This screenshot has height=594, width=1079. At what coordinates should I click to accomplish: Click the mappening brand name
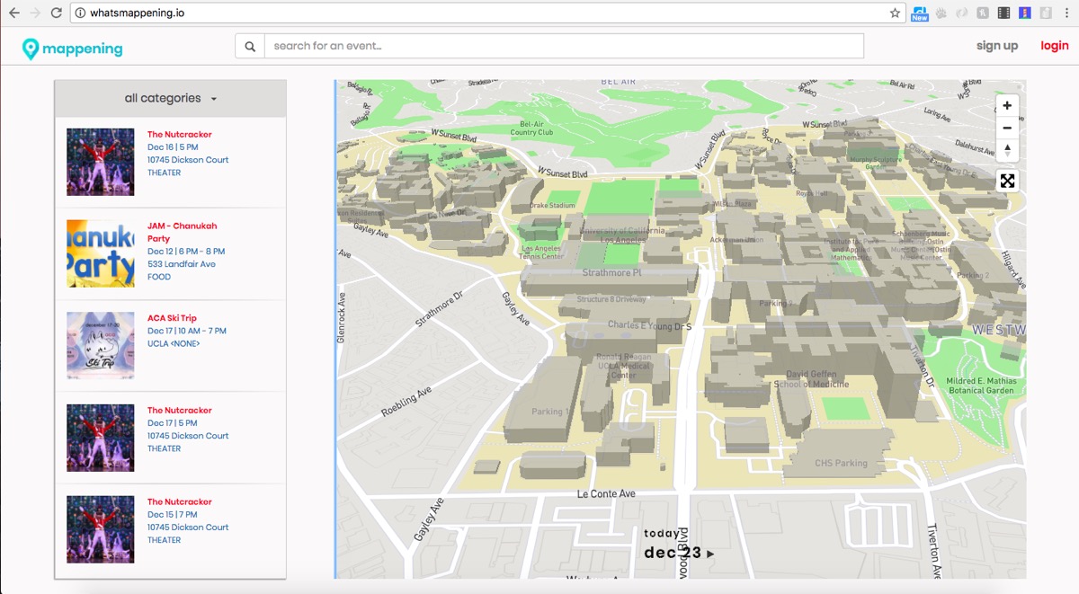pos(83,49)
